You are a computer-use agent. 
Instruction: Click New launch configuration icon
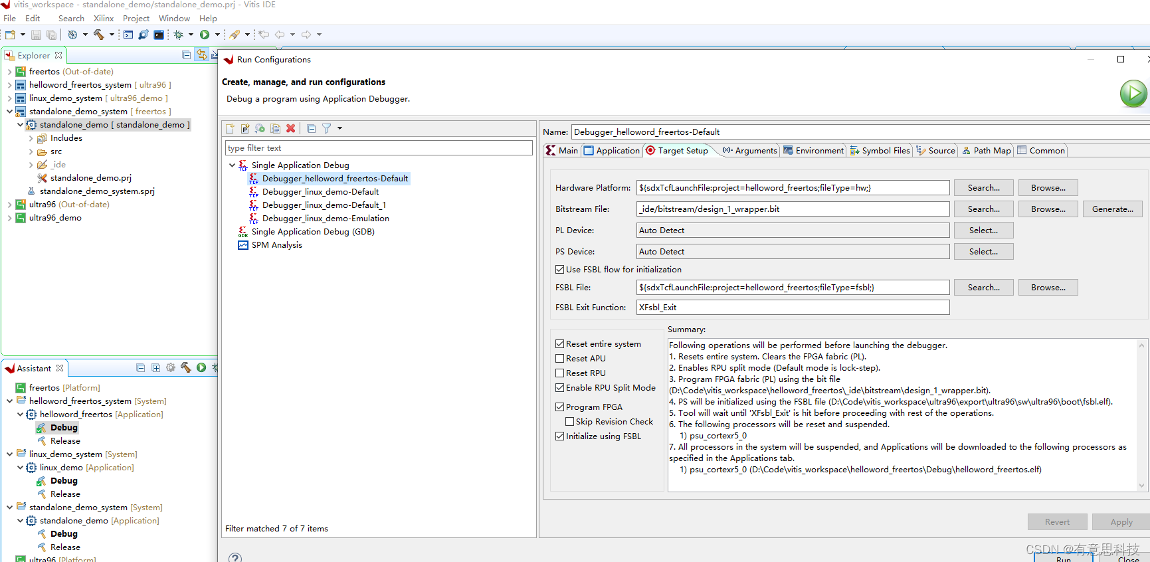pos(230,128)
